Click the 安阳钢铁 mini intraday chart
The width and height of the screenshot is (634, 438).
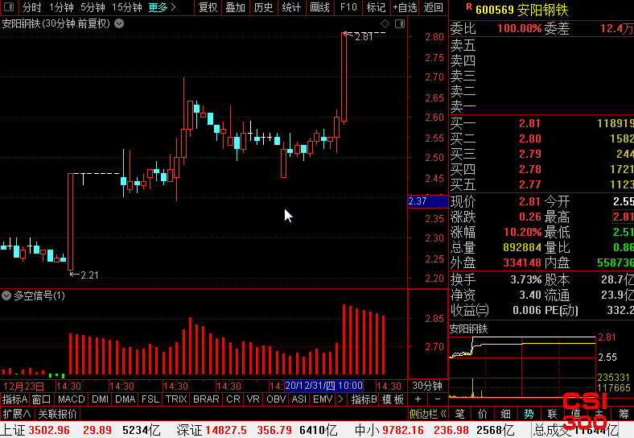tap(522, 366)
